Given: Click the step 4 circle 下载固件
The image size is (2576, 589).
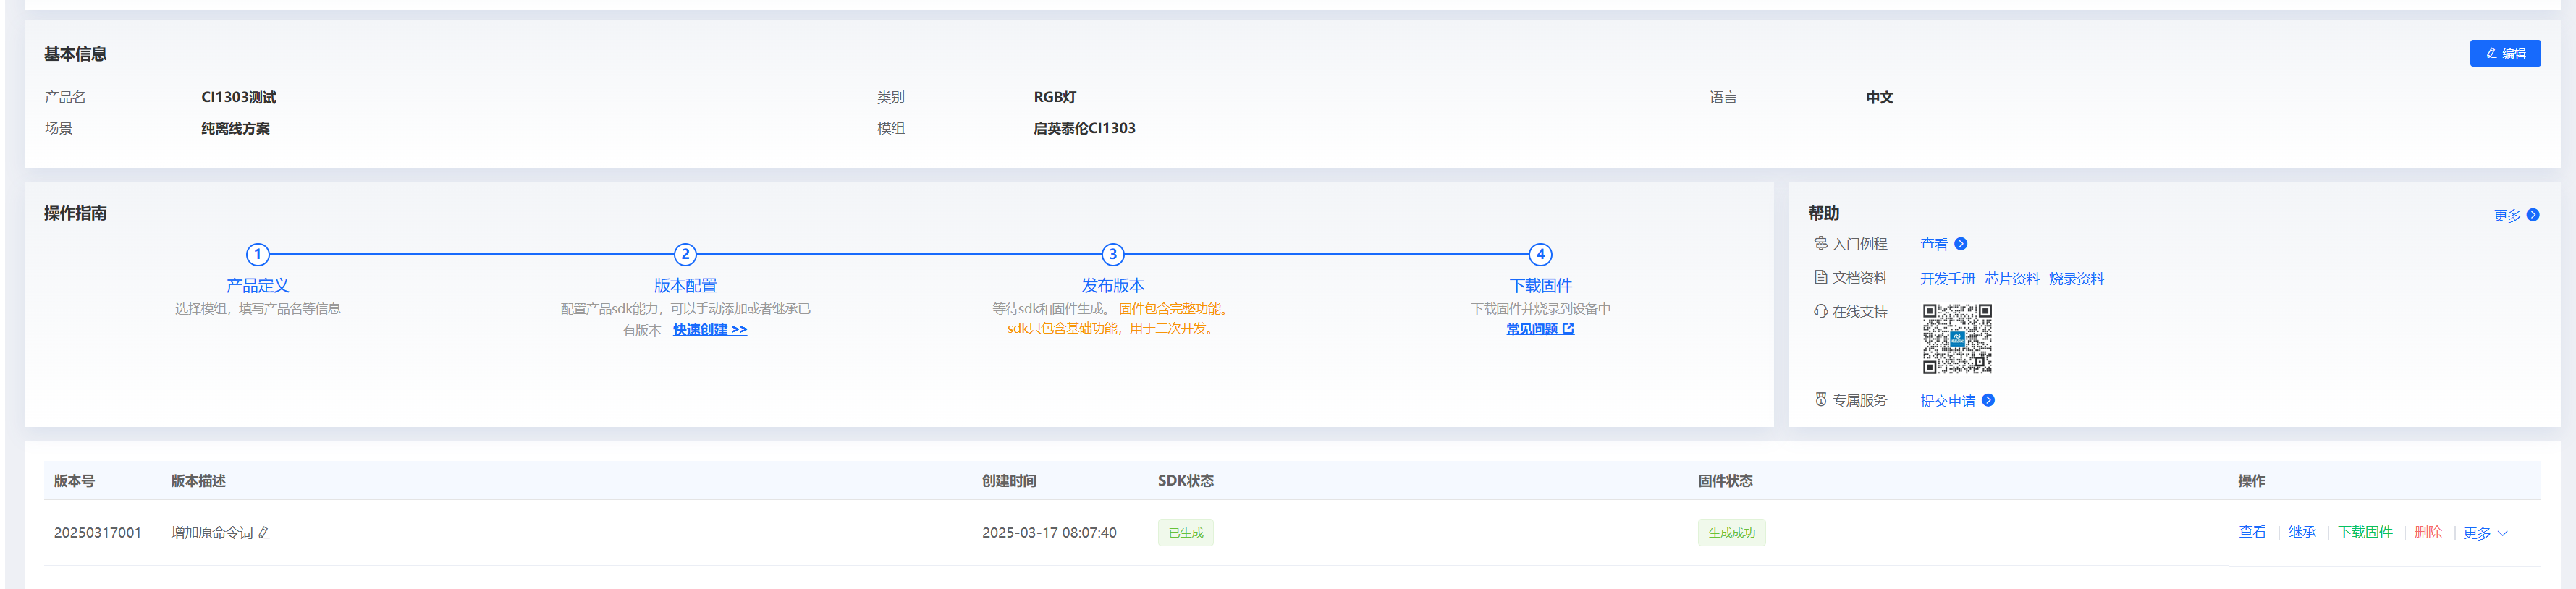Looking at the screenshot, I should tap(1540, 254).
